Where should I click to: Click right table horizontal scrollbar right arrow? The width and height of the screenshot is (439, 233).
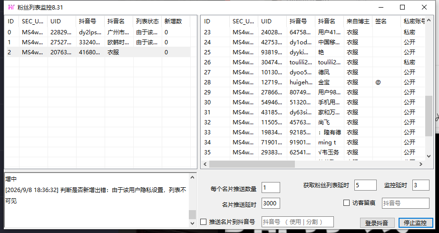click(x=421, y=164)
